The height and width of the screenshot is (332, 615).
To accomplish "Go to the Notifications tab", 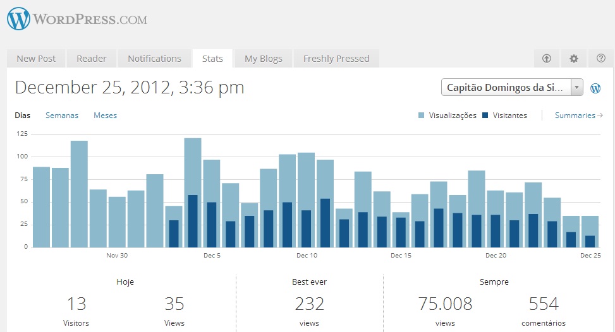I will coord(154,59).
